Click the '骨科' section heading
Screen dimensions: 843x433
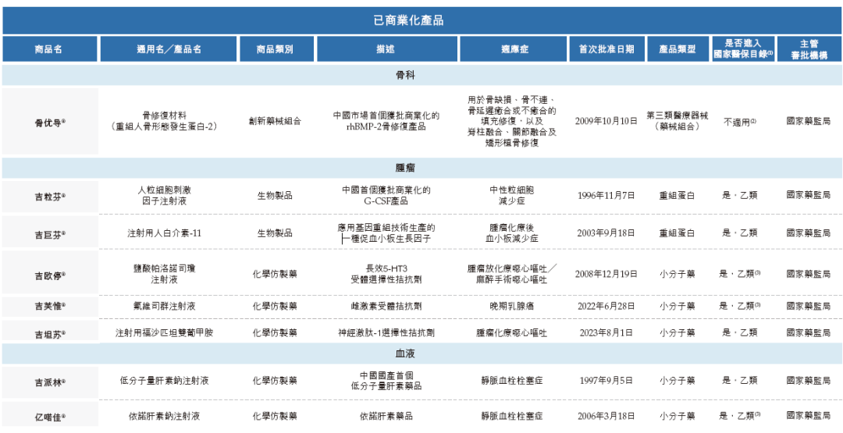click(x=407, y=76)
